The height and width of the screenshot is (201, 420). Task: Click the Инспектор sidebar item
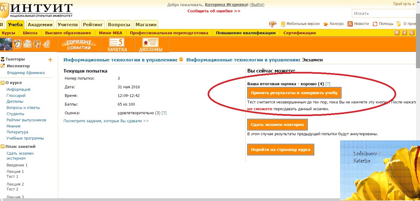(18, 66)
